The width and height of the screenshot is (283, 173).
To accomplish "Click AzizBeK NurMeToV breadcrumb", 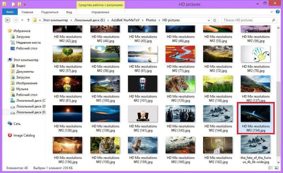I will (x=126, y=20).
